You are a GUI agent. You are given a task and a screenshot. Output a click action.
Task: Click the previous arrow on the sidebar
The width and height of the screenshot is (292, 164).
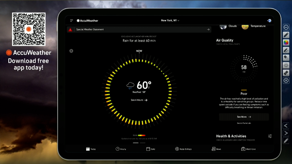tap(286, 126)
